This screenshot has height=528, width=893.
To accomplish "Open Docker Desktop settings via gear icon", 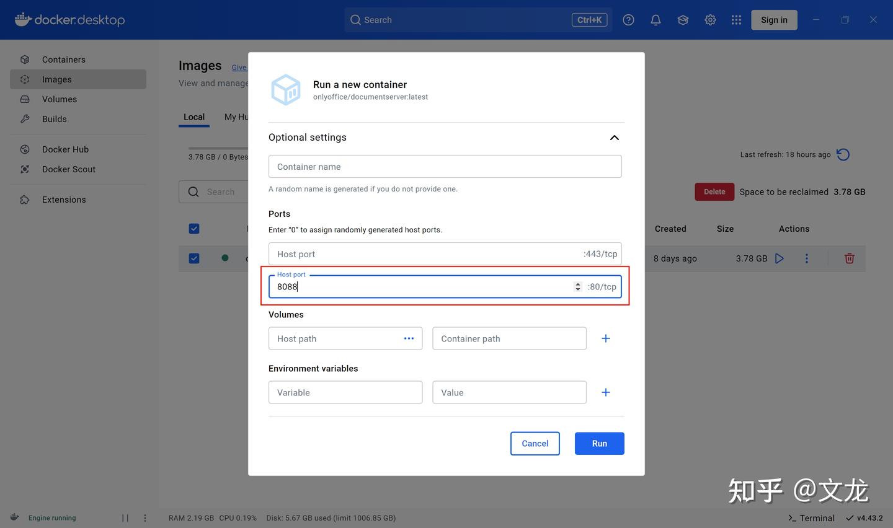I will (710, 19).
